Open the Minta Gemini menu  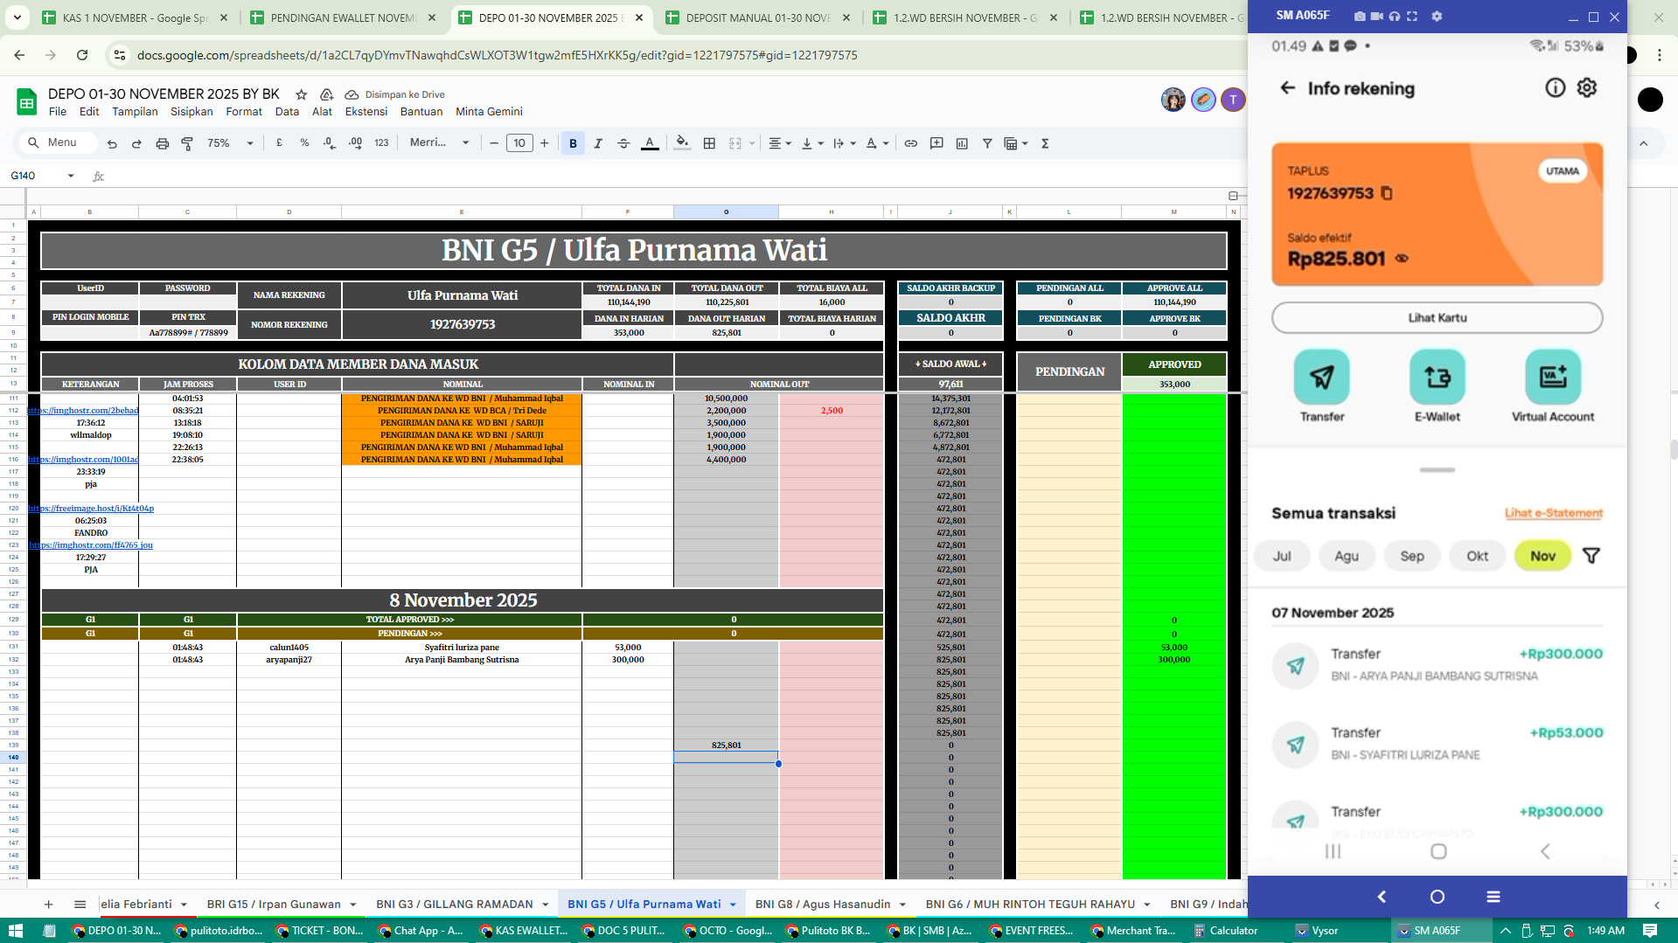pyautogui.click(x=489, y=112)
